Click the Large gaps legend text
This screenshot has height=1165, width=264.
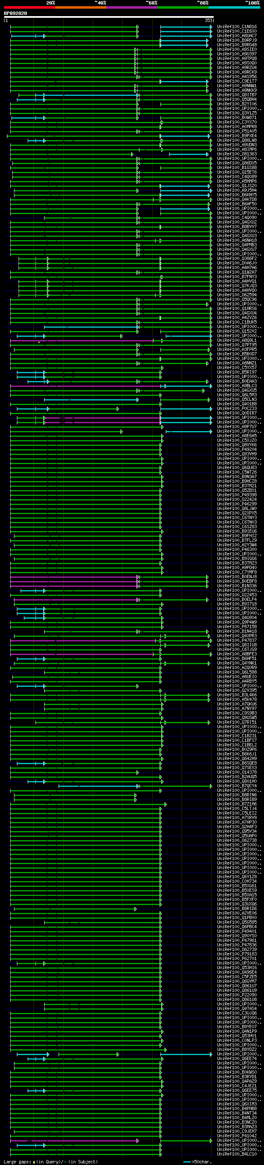pyautogui.click(x=51, y=1162)
